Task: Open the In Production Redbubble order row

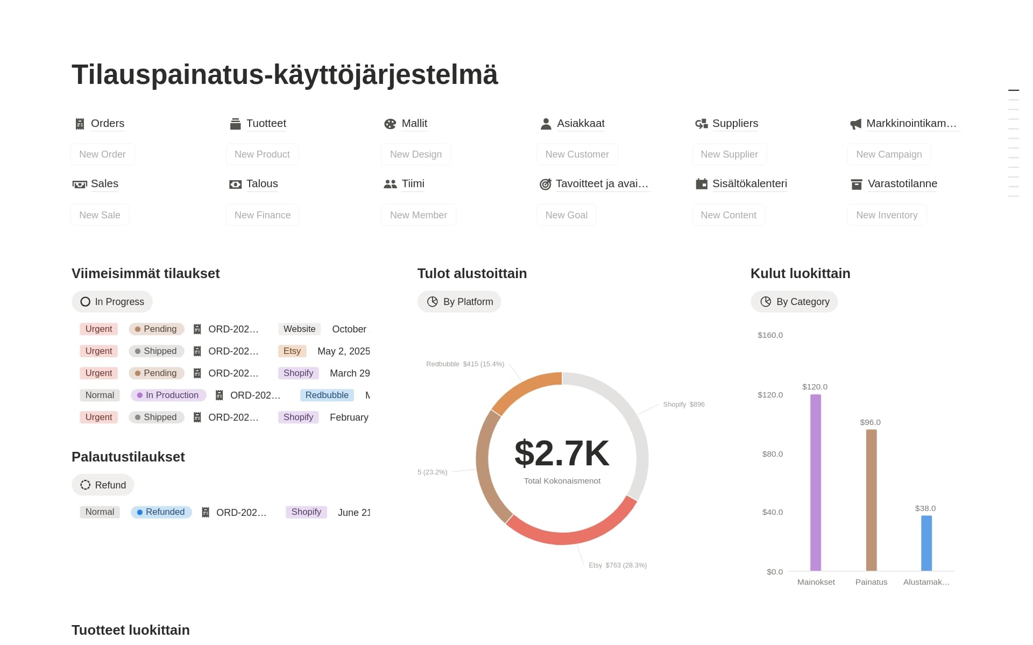Action: coord(224,395)
